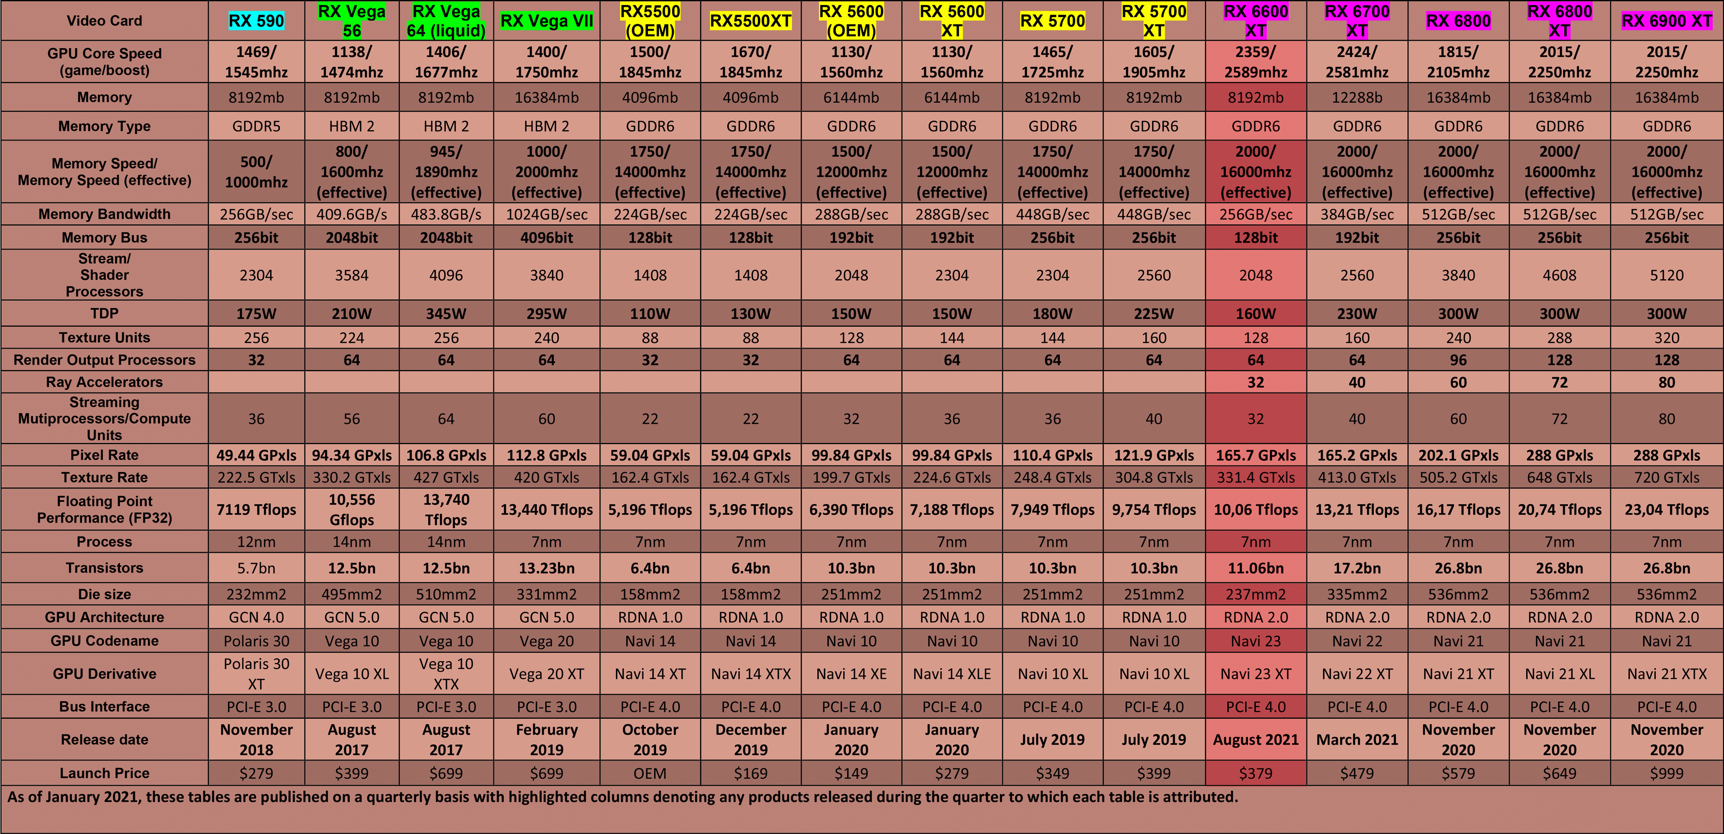This screenshot has height=834, width=1724.
Task: Click the 345W TDP cell
Action: pos(446,313)
